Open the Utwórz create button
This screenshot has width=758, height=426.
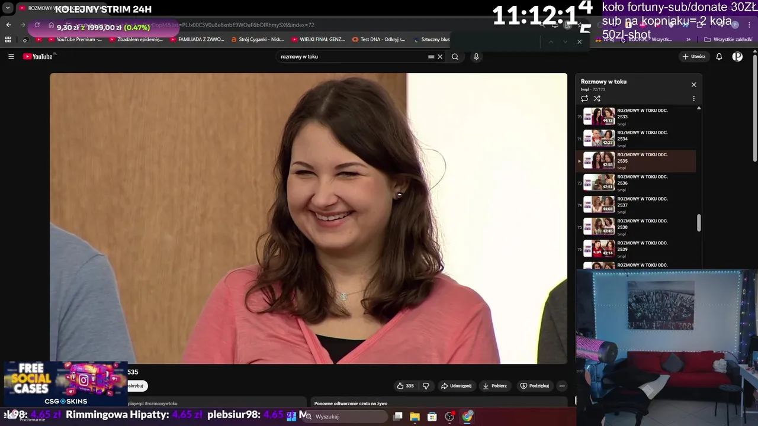point(694,57)
